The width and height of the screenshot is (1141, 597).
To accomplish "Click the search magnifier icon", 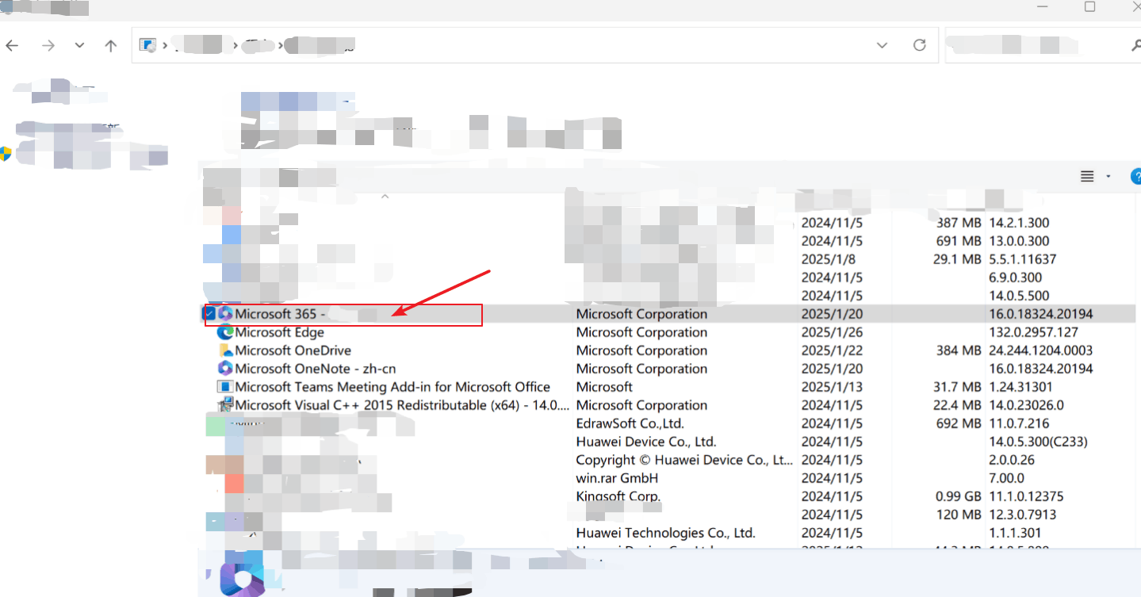I will [1135, 46].
